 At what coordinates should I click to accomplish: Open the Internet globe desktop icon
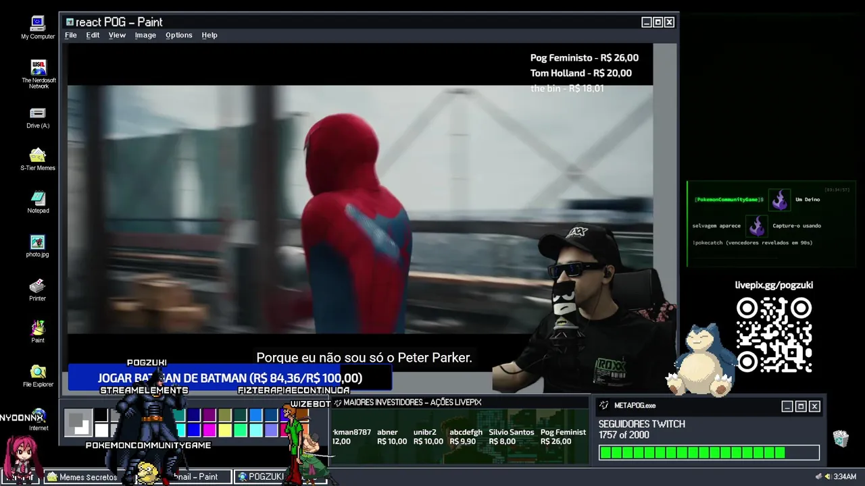39,419
